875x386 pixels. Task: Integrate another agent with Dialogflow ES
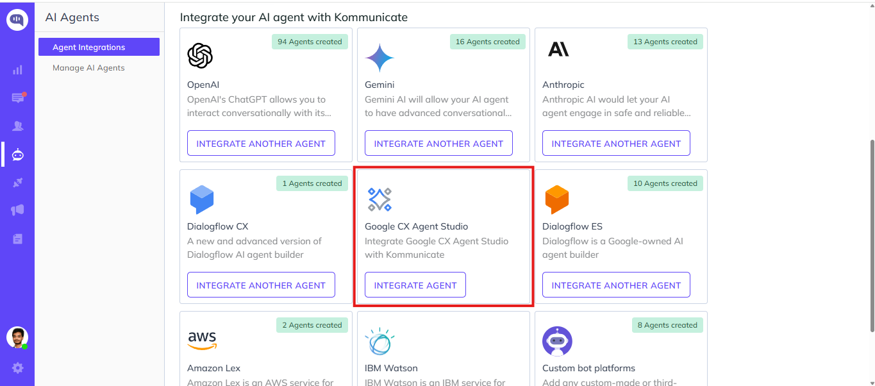click(x=616, y=285)
